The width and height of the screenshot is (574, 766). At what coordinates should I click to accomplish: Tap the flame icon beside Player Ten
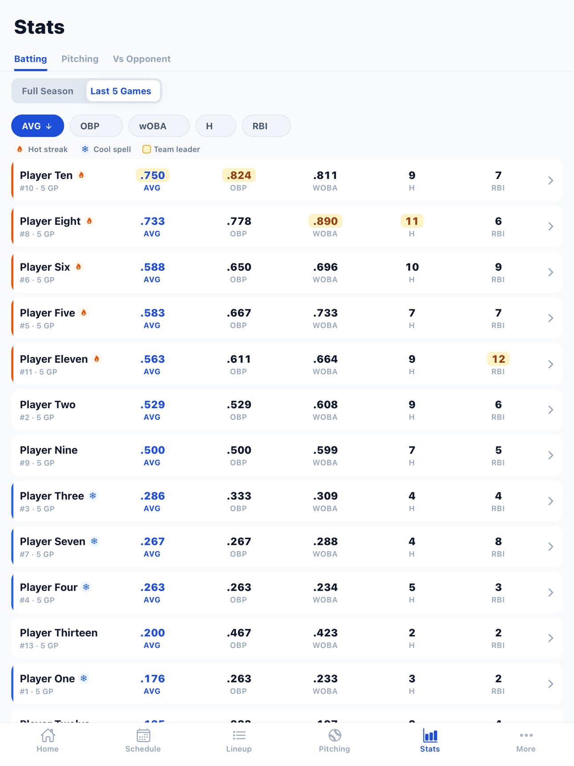(81, 175)
